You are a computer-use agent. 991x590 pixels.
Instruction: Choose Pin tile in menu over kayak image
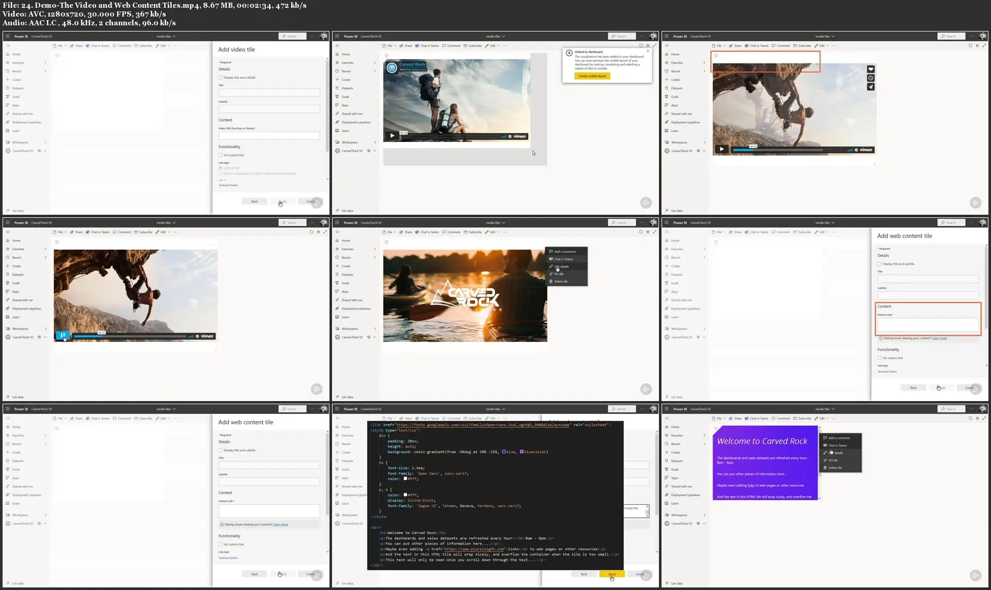[559, 274]
